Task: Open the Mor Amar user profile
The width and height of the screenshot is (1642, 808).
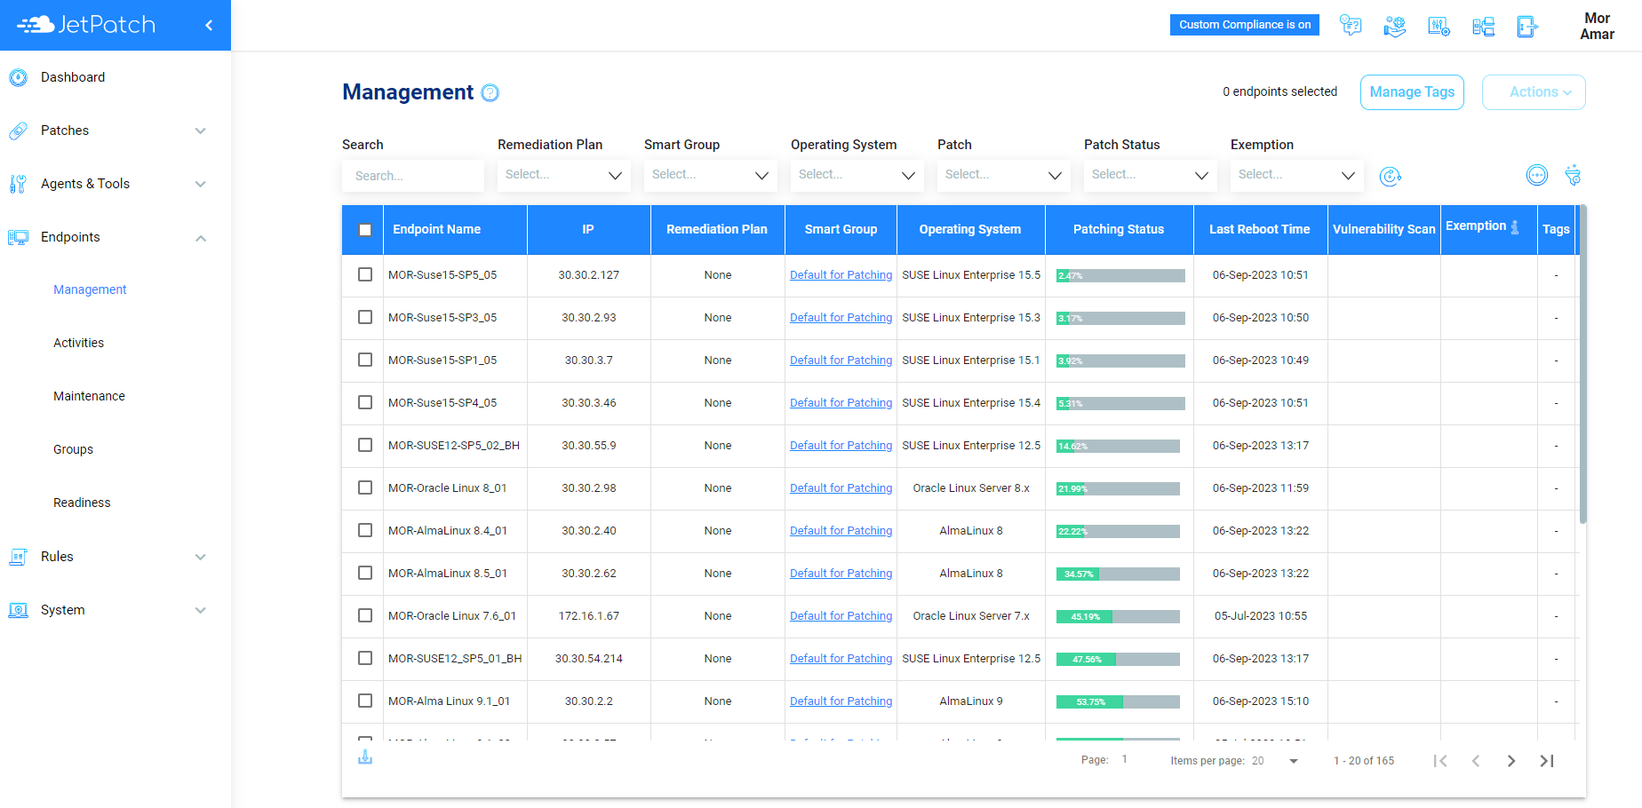Action: point(1597,26)
